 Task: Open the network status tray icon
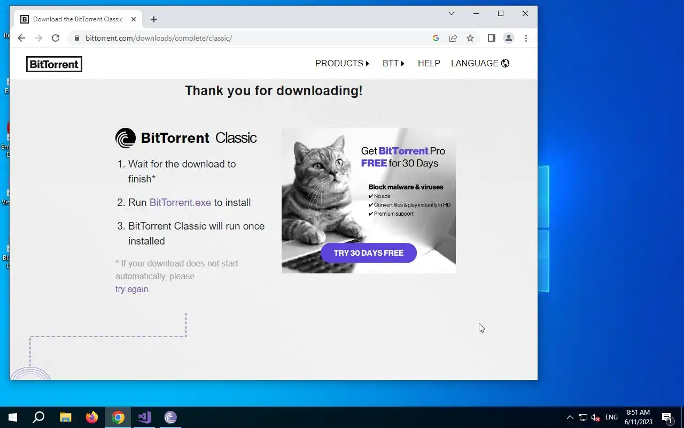tap(583, 417)
